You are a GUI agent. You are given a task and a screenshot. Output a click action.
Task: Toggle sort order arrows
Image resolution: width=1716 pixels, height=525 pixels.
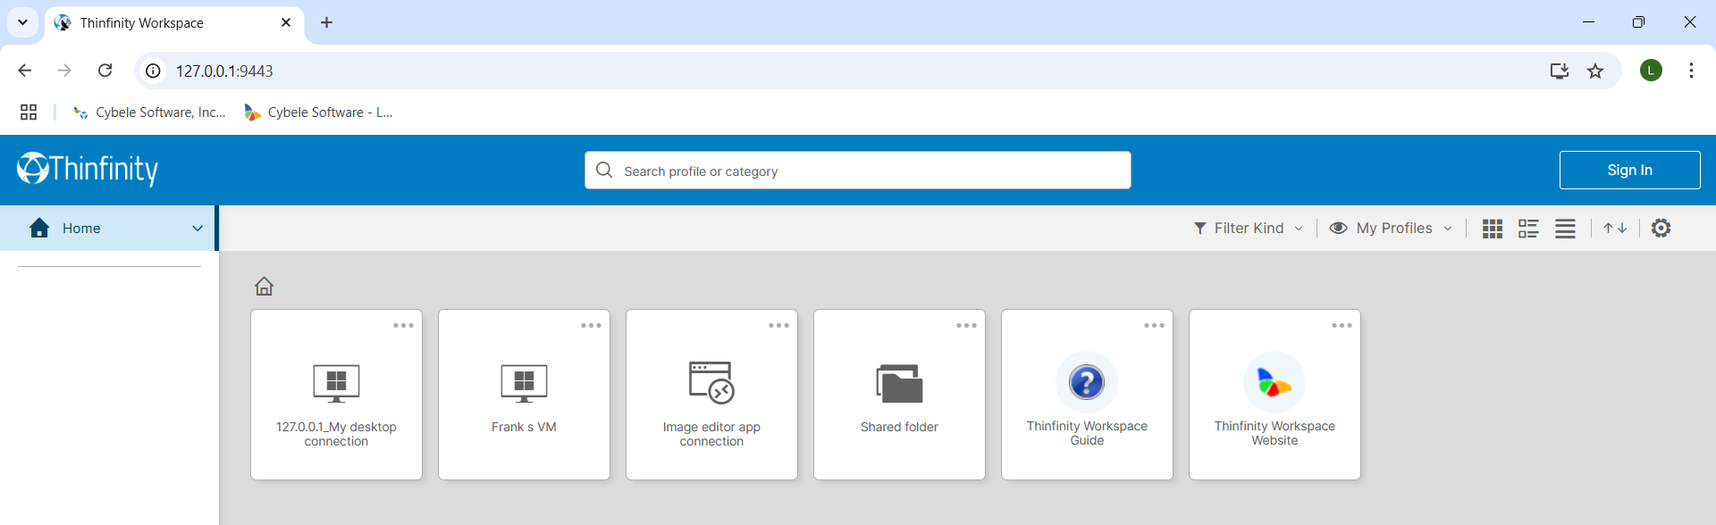1615,229
